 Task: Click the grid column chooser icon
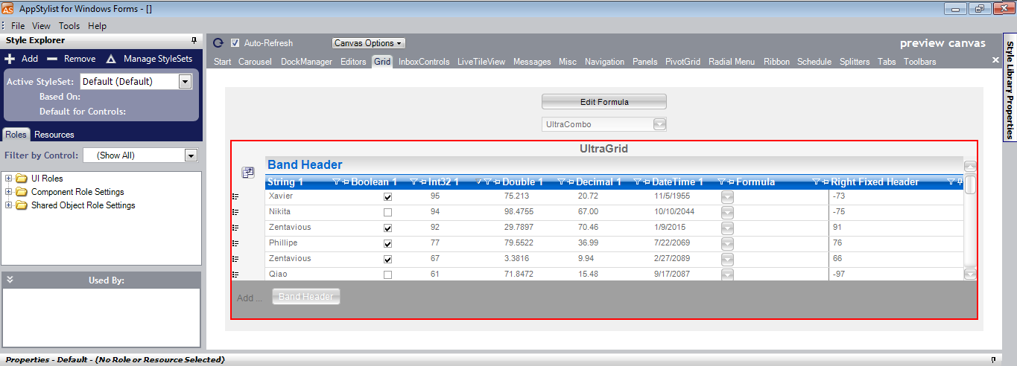coord(248,173)
